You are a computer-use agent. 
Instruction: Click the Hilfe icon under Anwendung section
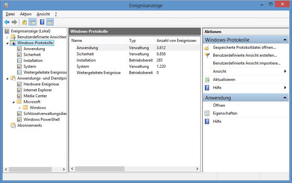pyautogui.click(x=207, y=121)
